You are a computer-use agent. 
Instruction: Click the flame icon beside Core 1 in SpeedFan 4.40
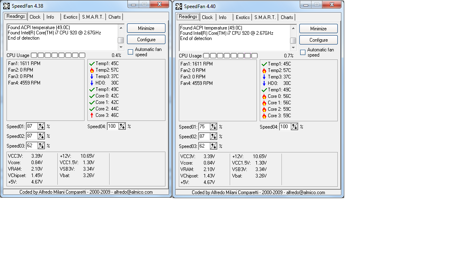pyautogui.click(x=264, y=103)
